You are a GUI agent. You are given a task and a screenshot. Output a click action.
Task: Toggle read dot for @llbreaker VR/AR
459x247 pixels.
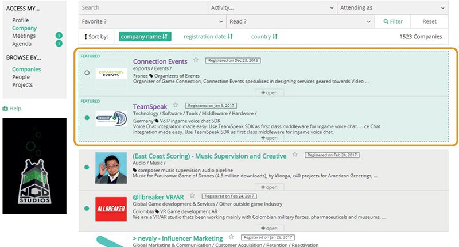pyautogui.click(x=87, y=209)
